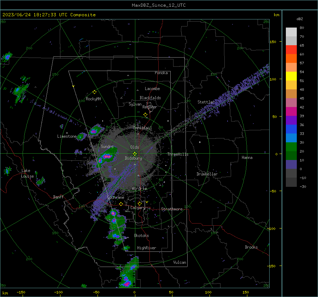This screenshot has width=318, height=297.
Task: Select the Sundre label
Action: (107, 146)
